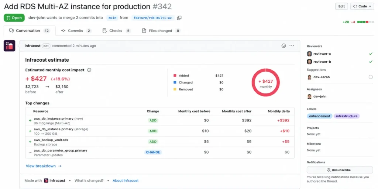Add an emoji reaction to the comment

(x=284, y=46)
